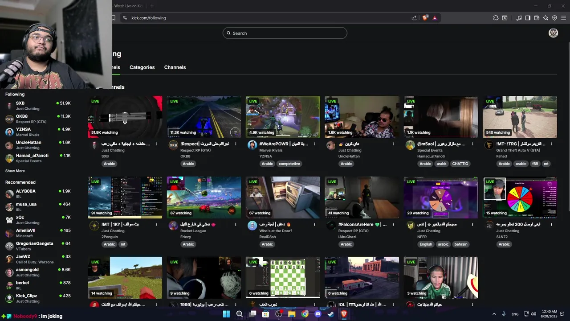Open options menu for SXB stream card

pos(157,144)
